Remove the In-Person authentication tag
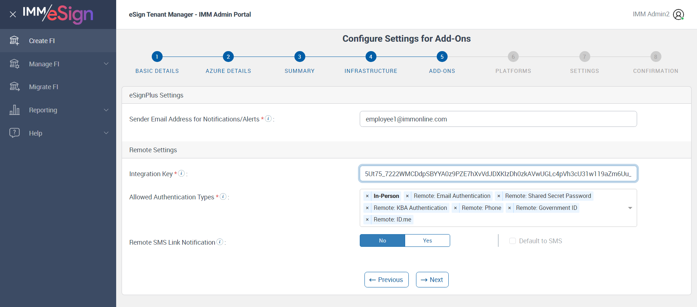The image size is (697, 307). coord(367,196)
